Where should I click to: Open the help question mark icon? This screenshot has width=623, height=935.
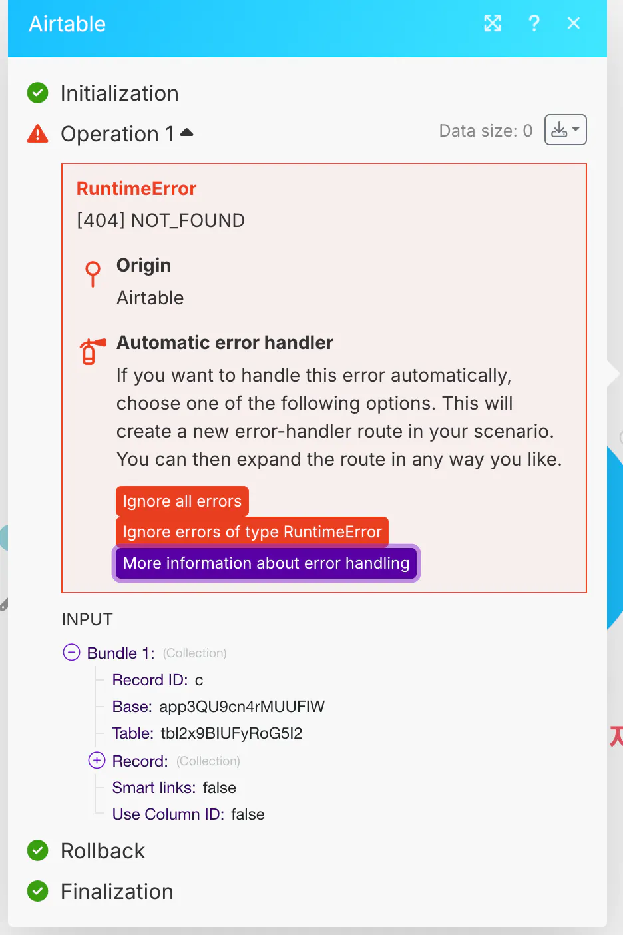coord(534,24)
